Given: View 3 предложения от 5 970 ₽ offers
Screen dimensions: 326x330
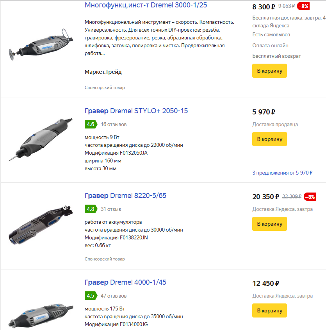Looking at the screenshot, I should tap(282, 173).
